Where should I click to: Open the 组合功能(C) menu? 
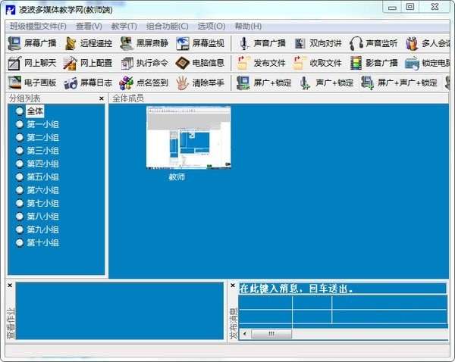[167, 26]
